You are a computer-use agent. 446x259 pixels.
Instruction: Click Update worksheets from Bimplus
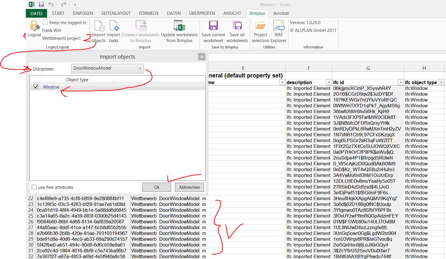pyautogui.click(x=179, y=26)
